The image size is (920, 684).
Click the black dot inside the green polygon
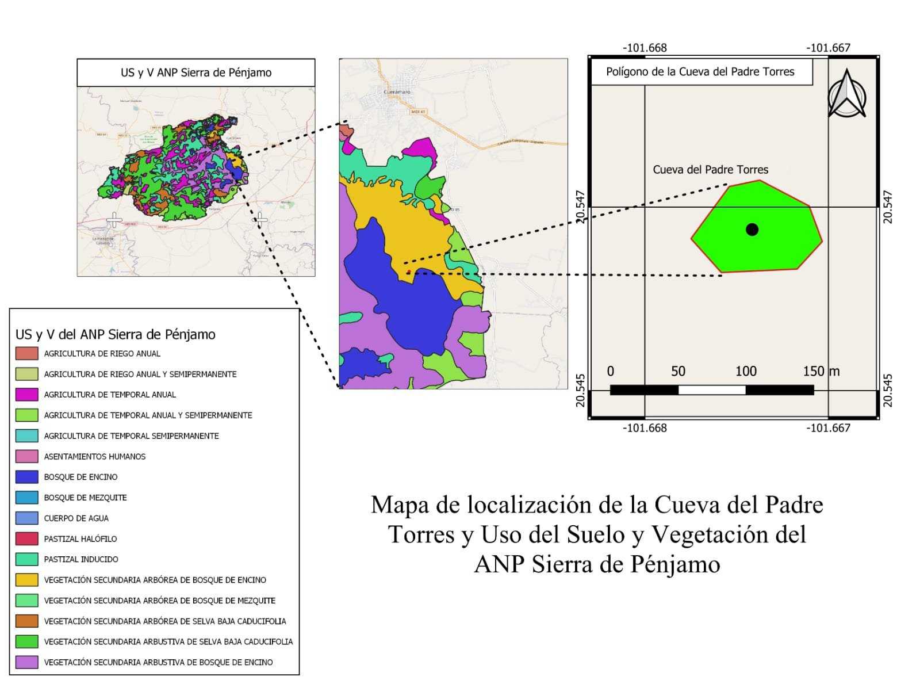pyautogui.click(x=752, y=230)
